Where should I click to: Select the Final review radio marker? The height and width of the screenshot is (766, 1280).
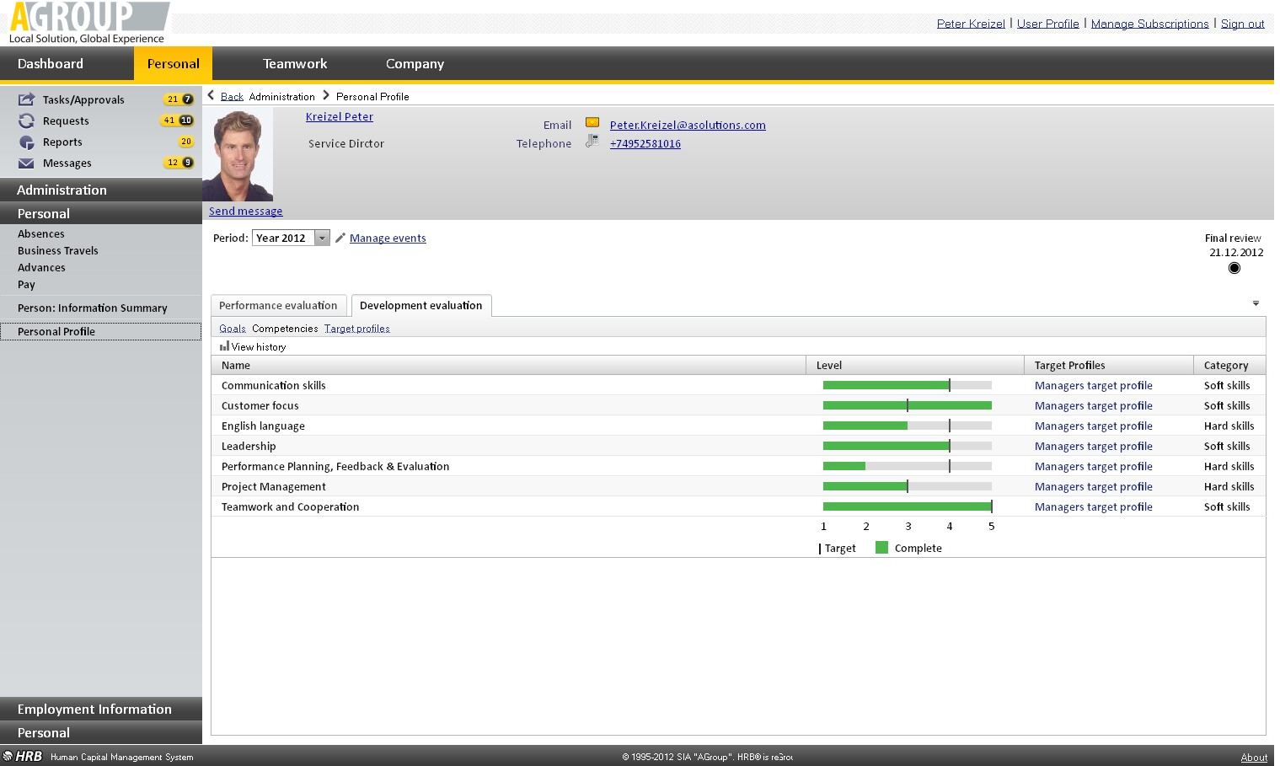coord(1234,268)
